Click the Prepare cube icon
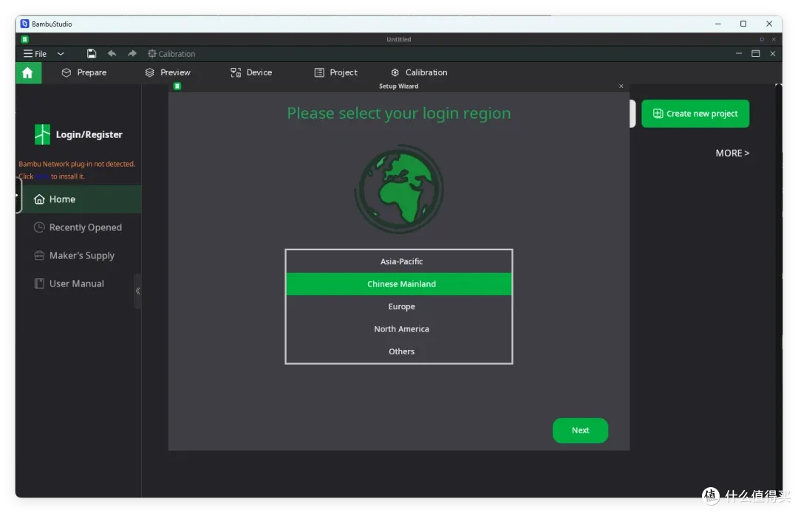The width and height of the screenshot is (798, 513). pos(66,72)
